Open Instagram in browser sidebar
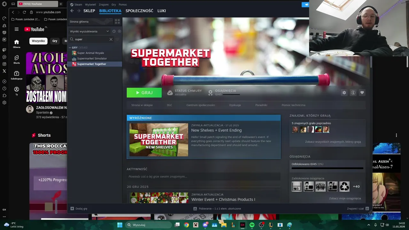The width and height of the screenshot is (409, 230). click(x=4, y=64)
